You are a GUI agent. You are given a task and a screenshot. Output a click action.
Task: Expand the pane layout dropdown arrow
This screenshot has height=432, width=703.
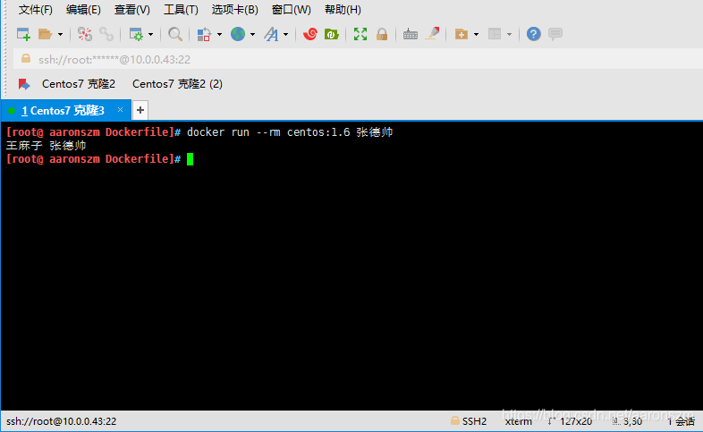click(509, 34)
